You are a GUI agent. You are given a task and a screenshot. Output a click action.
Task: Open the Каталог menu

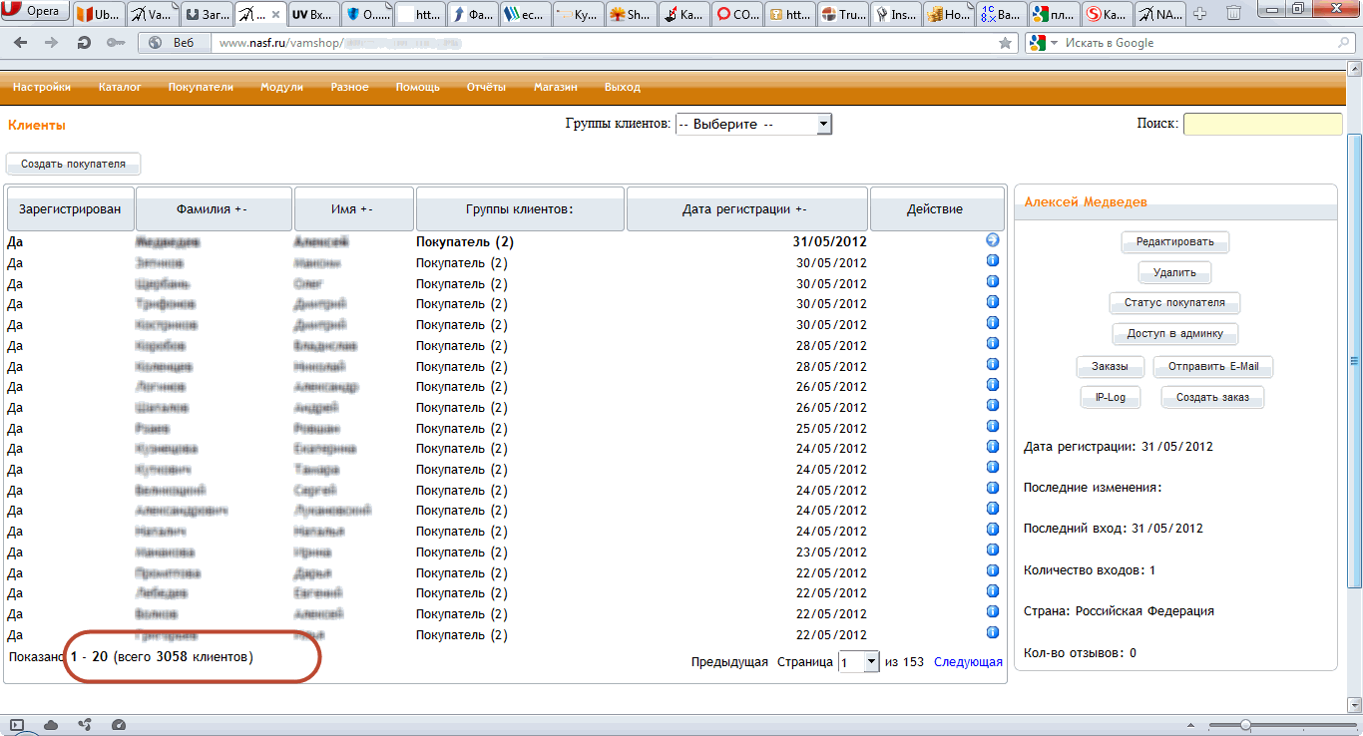(x=120, y=87)
